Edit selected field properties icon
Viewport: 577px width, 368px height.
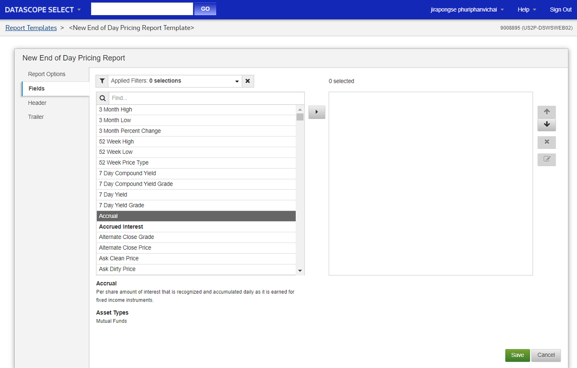[546, 159]
